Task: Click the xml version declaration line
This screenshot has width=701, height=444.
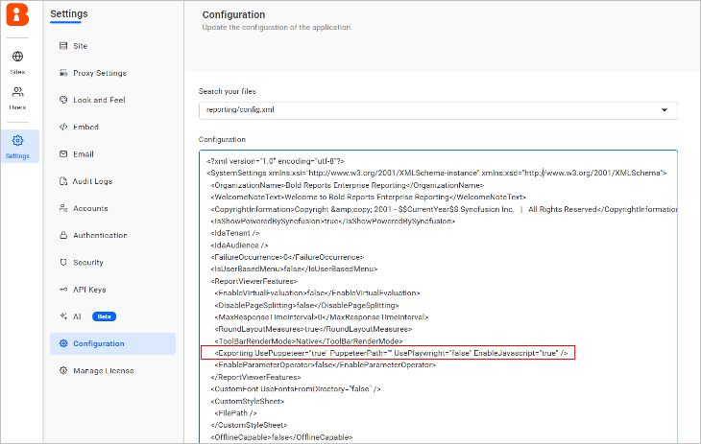Action: [x=276, y=161]
